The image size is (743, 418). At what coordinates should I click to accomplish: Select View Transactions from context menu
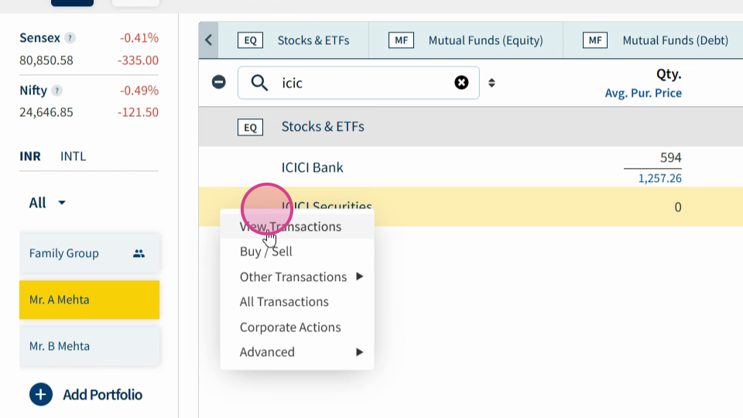pos(297,227)
